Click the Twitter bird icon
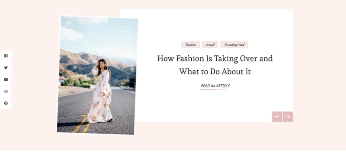The image size is (346, 159). point(6,68)
